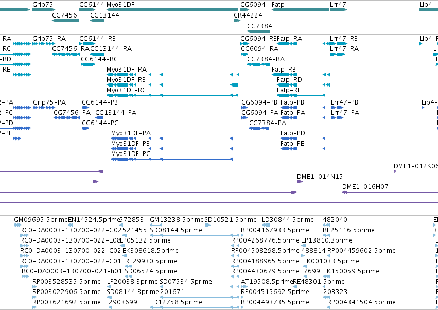Select the CG7456-PA protein label

(72, 113)
